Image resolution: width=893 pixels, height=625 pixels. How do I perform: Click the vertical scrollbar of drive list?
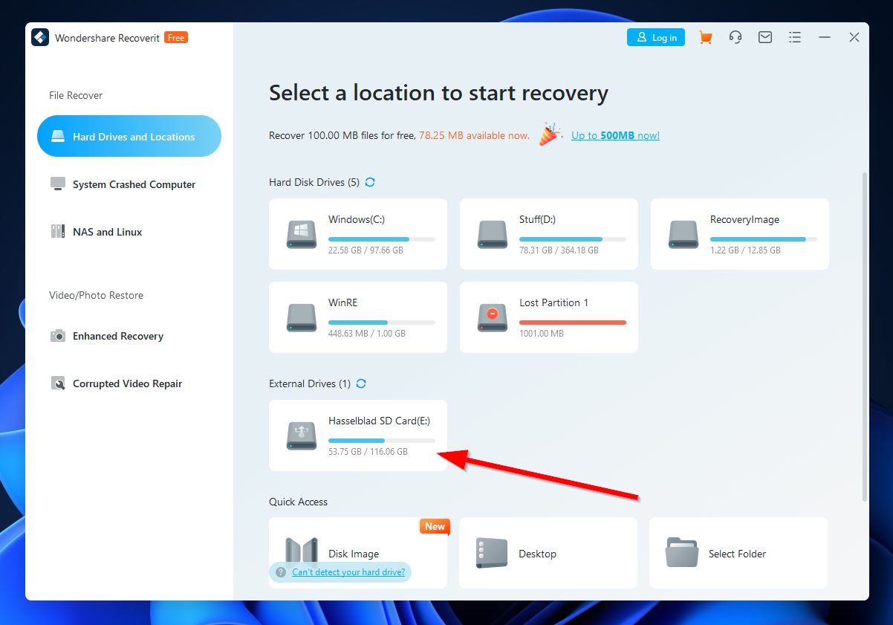pyautogui.click(x=864, y=336)
